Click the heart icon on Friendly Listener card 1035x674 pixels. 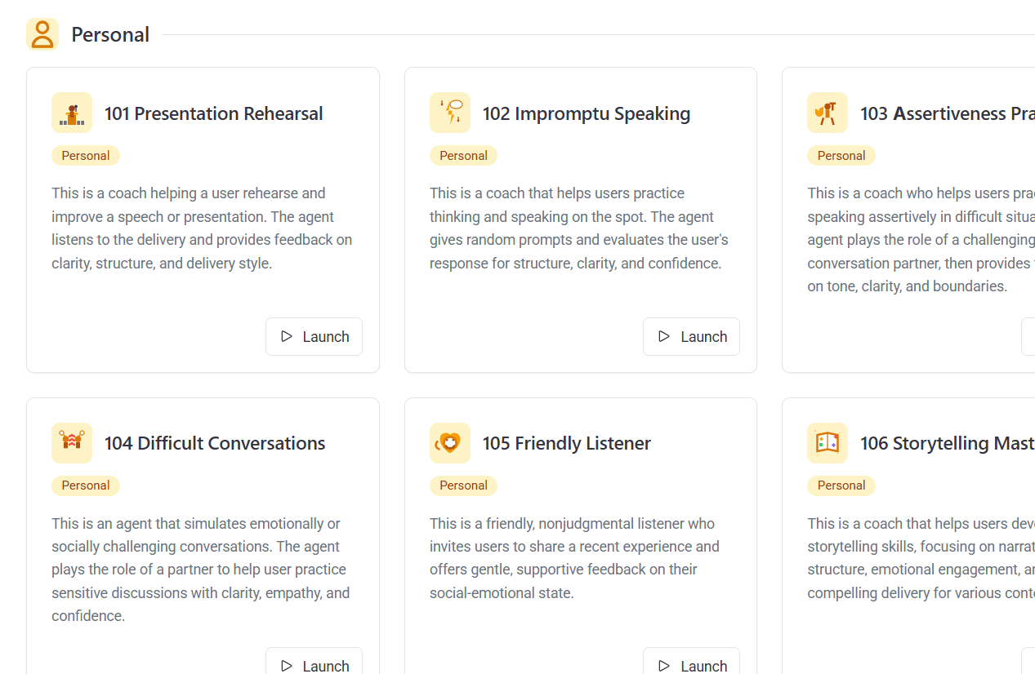[x=449, y=443]
